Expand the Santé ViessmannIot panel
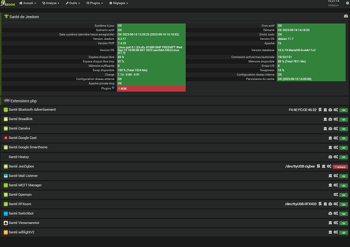Screen dimensions: 350x247 24,223
